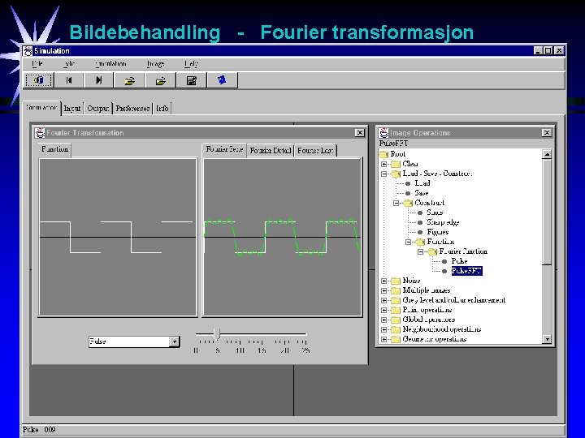Select the Pulse item in tree
The width and height of the screenshot is (585, 438).
point(459,261)
